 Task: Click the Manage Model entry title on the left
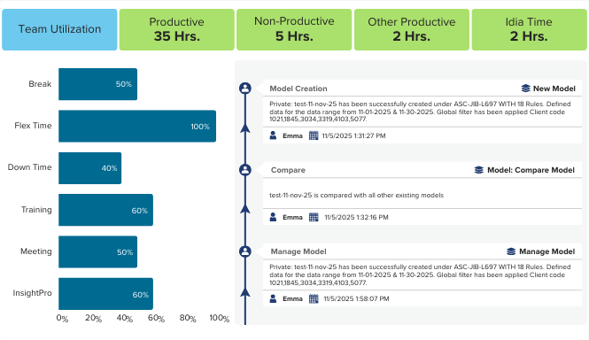pyautogui.click(x=298, y=251)
